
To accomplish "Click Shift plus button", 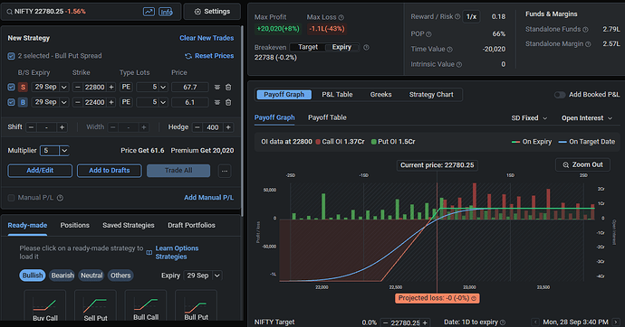I will (62, 127).
